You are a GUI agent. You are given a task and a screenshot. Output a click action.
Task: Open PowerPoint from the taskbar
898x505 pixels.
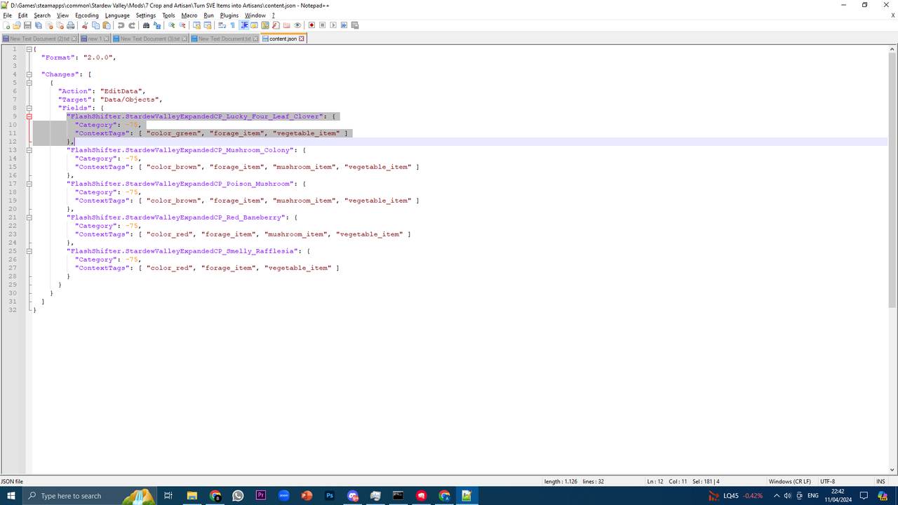(x=307, y=496)
